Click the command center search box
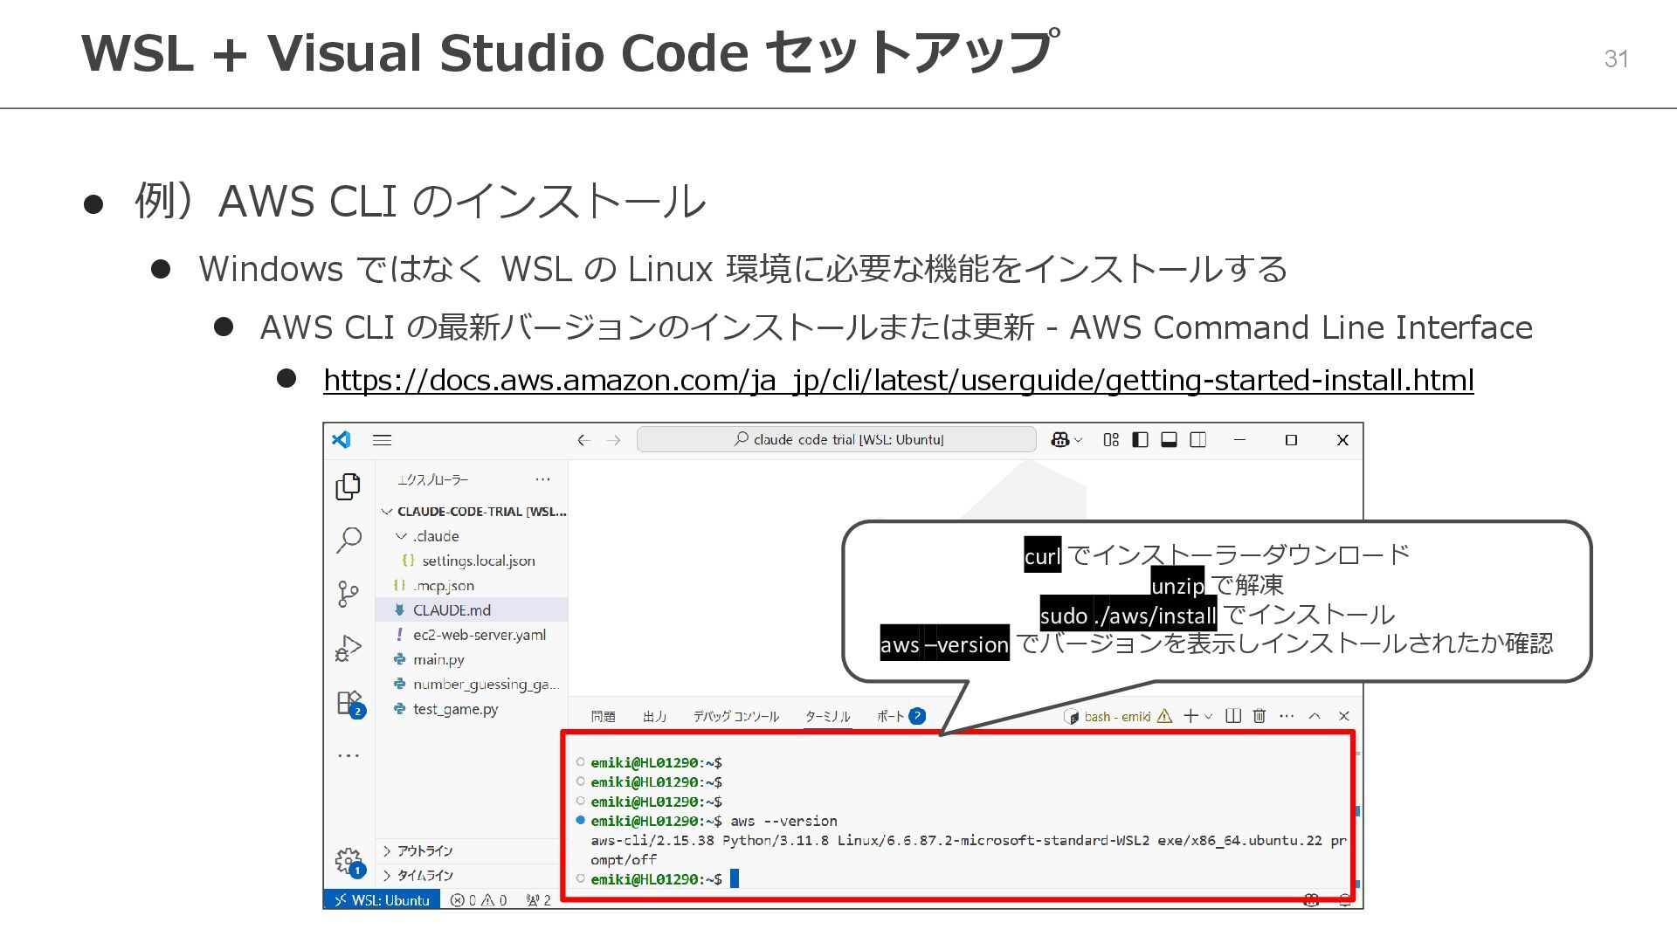The height and width of the screenshot is (943, 1677). [x=837, y=439]
